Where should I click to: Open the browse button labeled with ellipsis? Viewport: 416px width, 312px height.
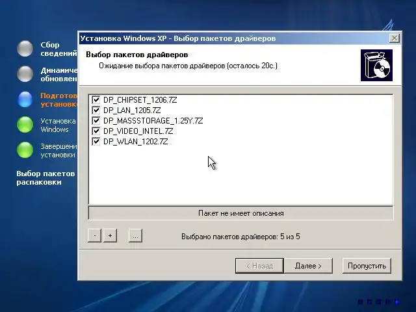pos(135,235)
